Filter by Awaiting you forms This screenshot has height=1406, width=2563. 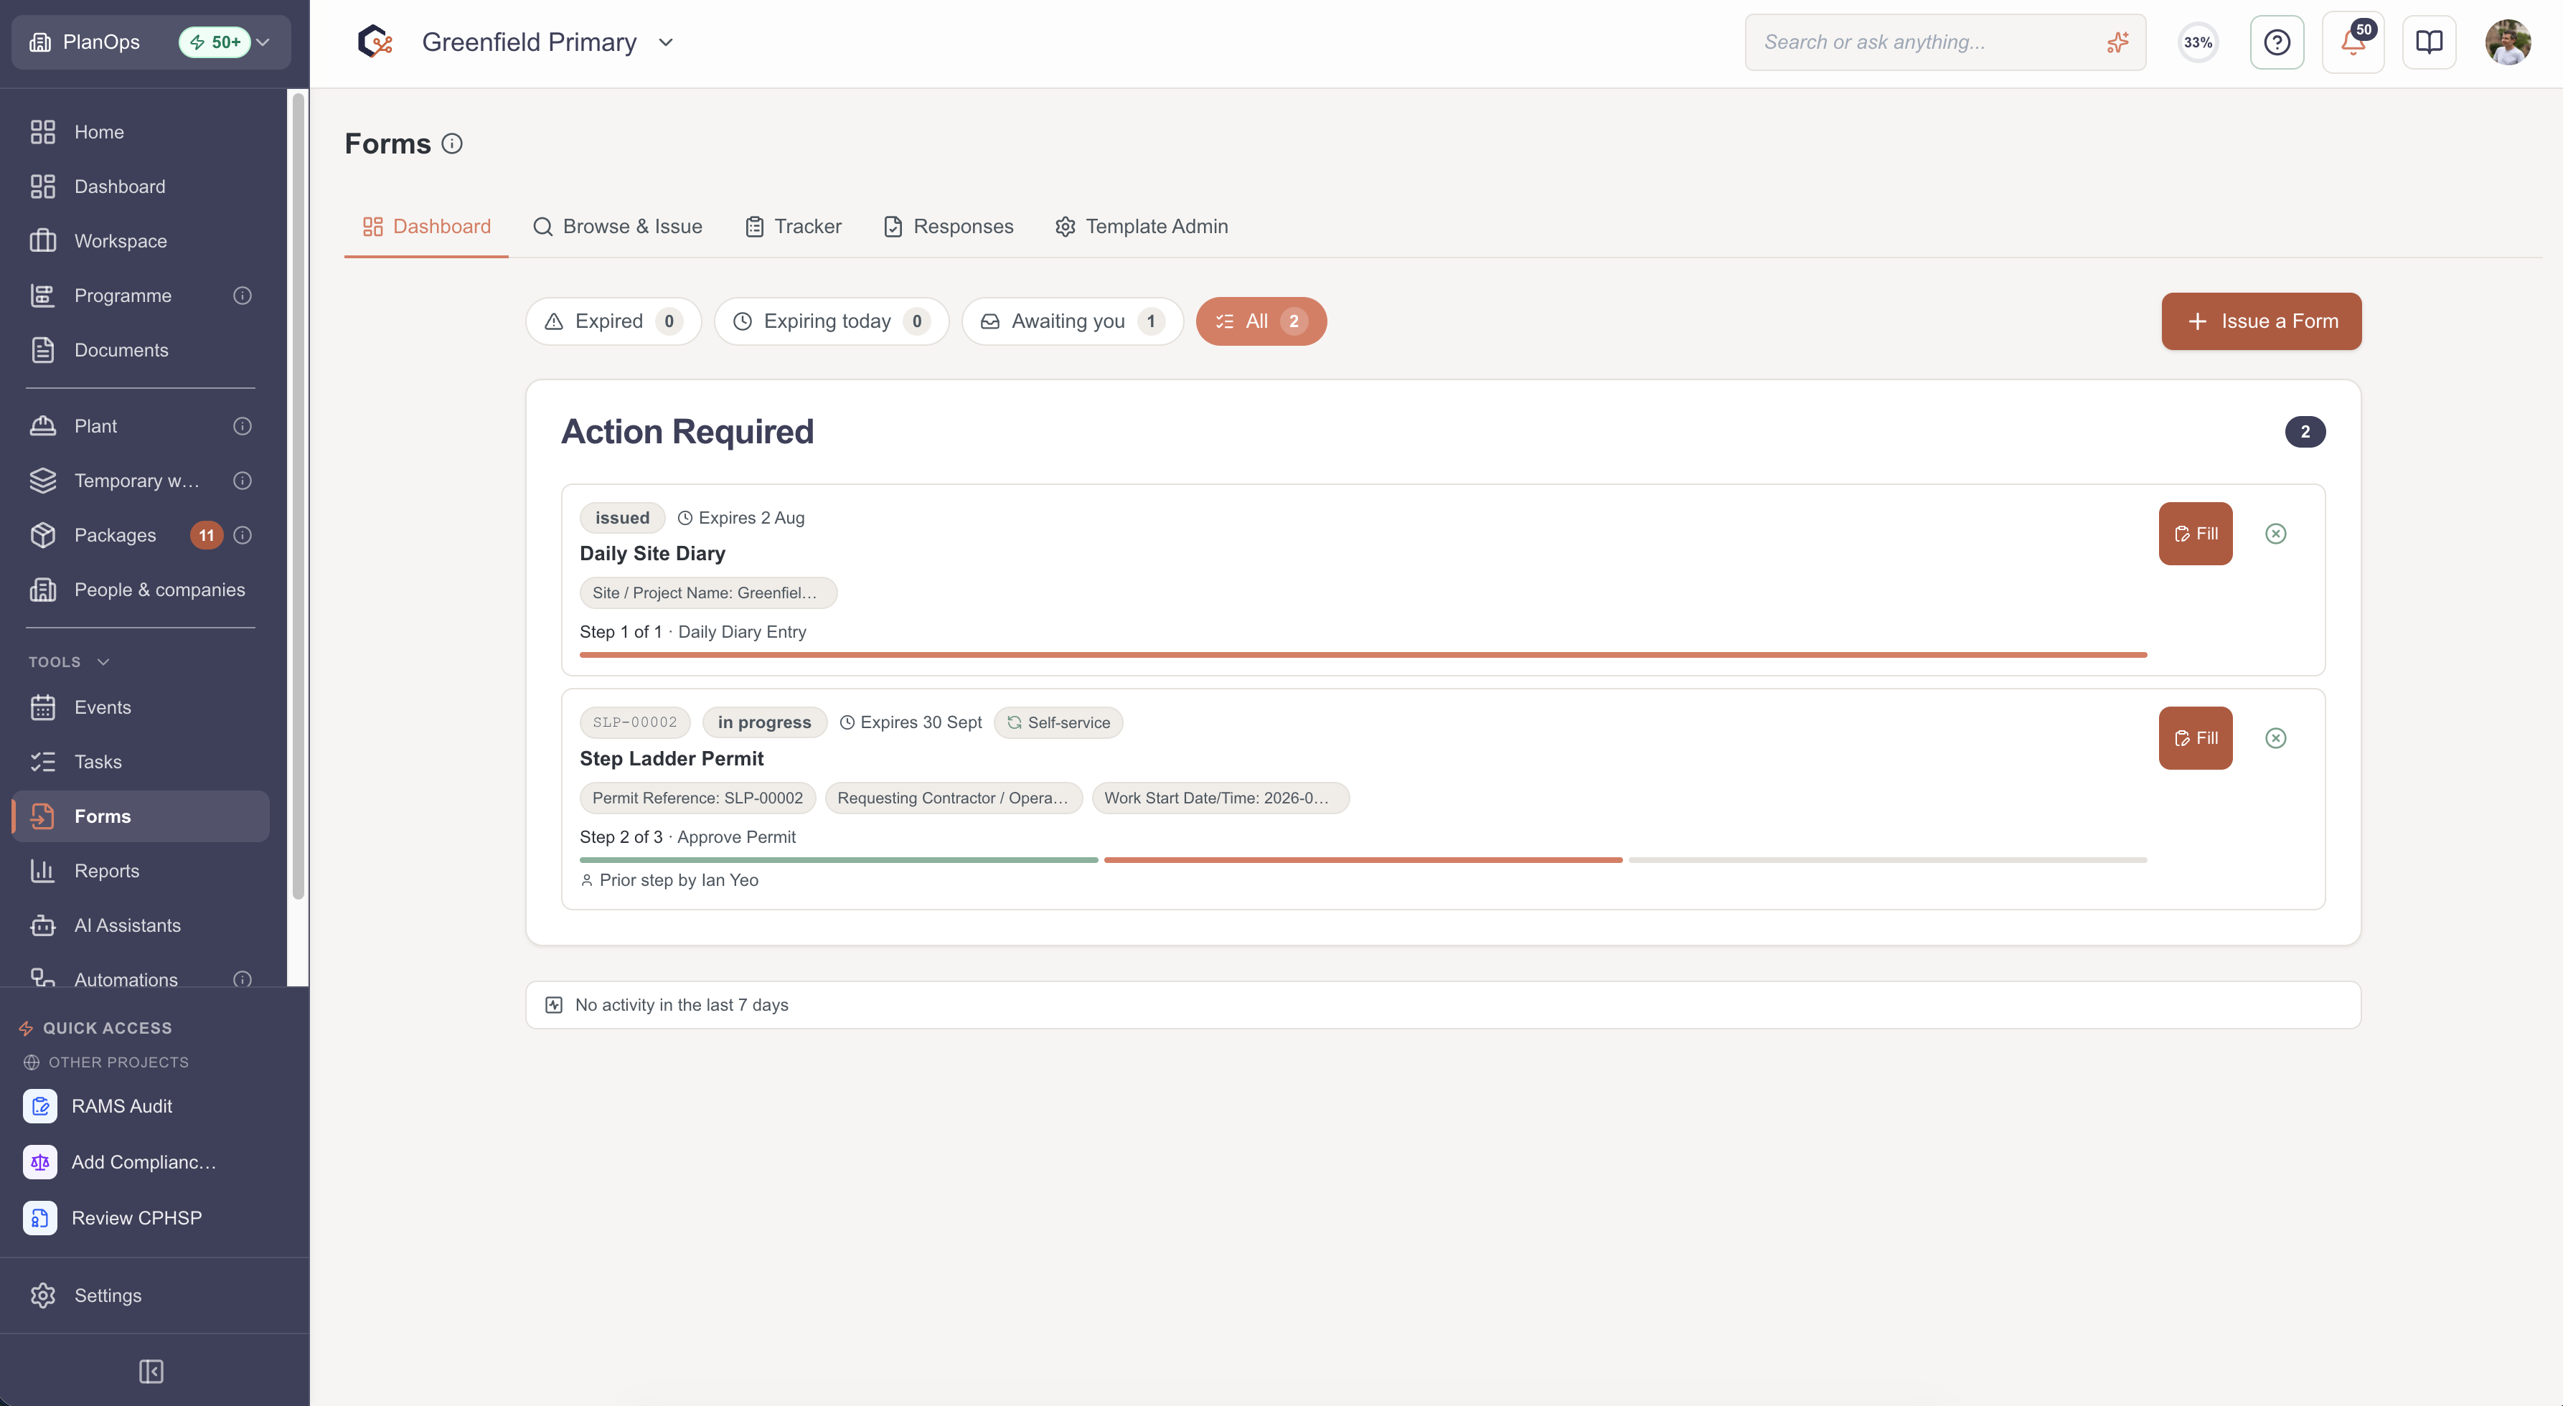(x=1073, y=321)
